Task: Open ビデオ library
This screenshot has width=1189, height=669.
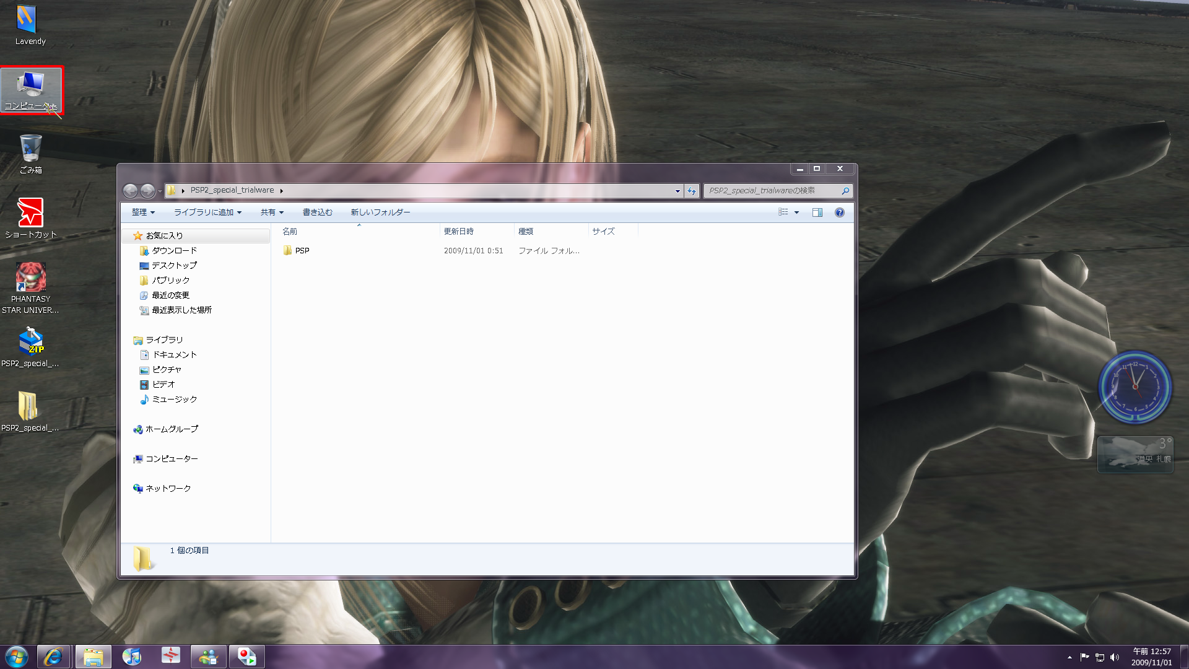Action: tap(157, 385)
